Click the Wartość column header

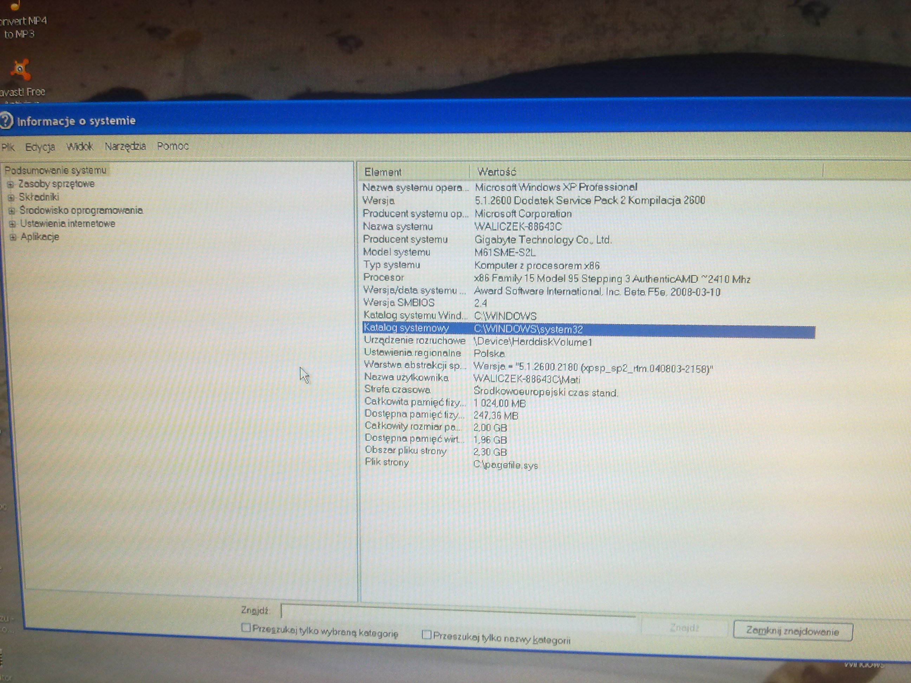click(646, 171)
